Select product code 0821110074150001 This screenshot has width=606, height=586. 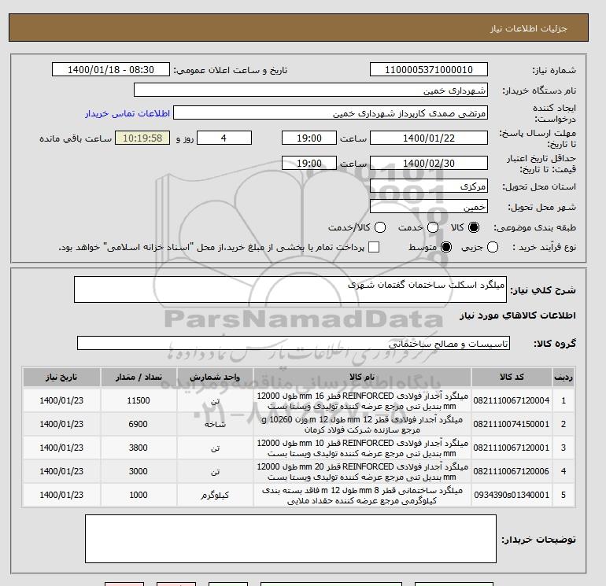pos(512,424)
